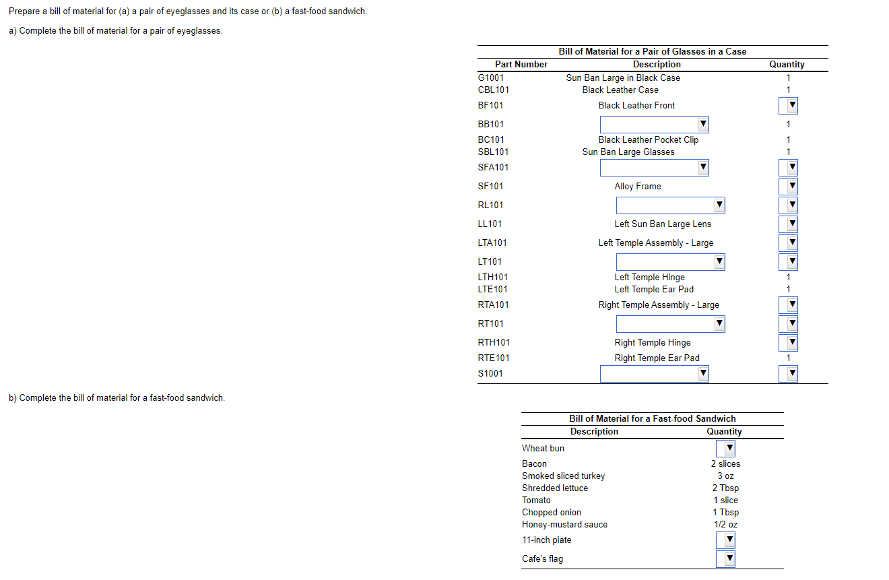Open the quantity dropdown for Wheat bun
Screen dimensions: 889x580
point(726,447)
